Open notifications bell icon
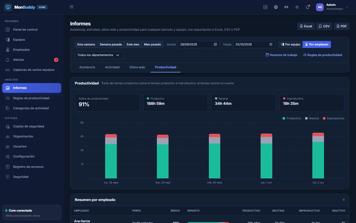This screenshot has width=356, height=223. 308,7
